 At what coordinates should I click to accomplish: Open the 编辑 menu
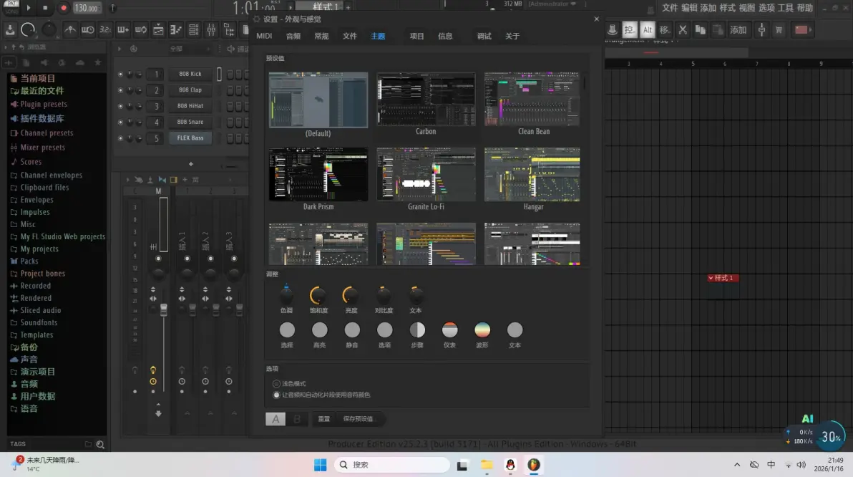pos(688,8)
